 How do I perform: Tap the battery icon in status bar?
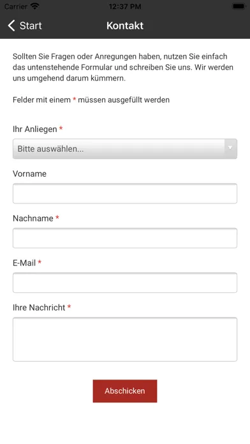pos(239,6)
